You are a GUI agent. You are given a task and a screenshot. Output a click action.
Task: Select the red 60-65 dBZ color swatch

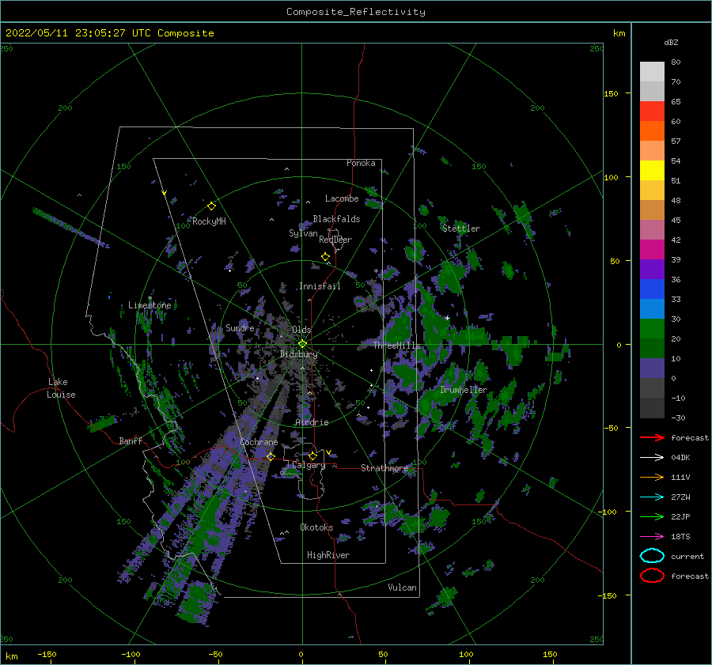(x=652, y=111)
